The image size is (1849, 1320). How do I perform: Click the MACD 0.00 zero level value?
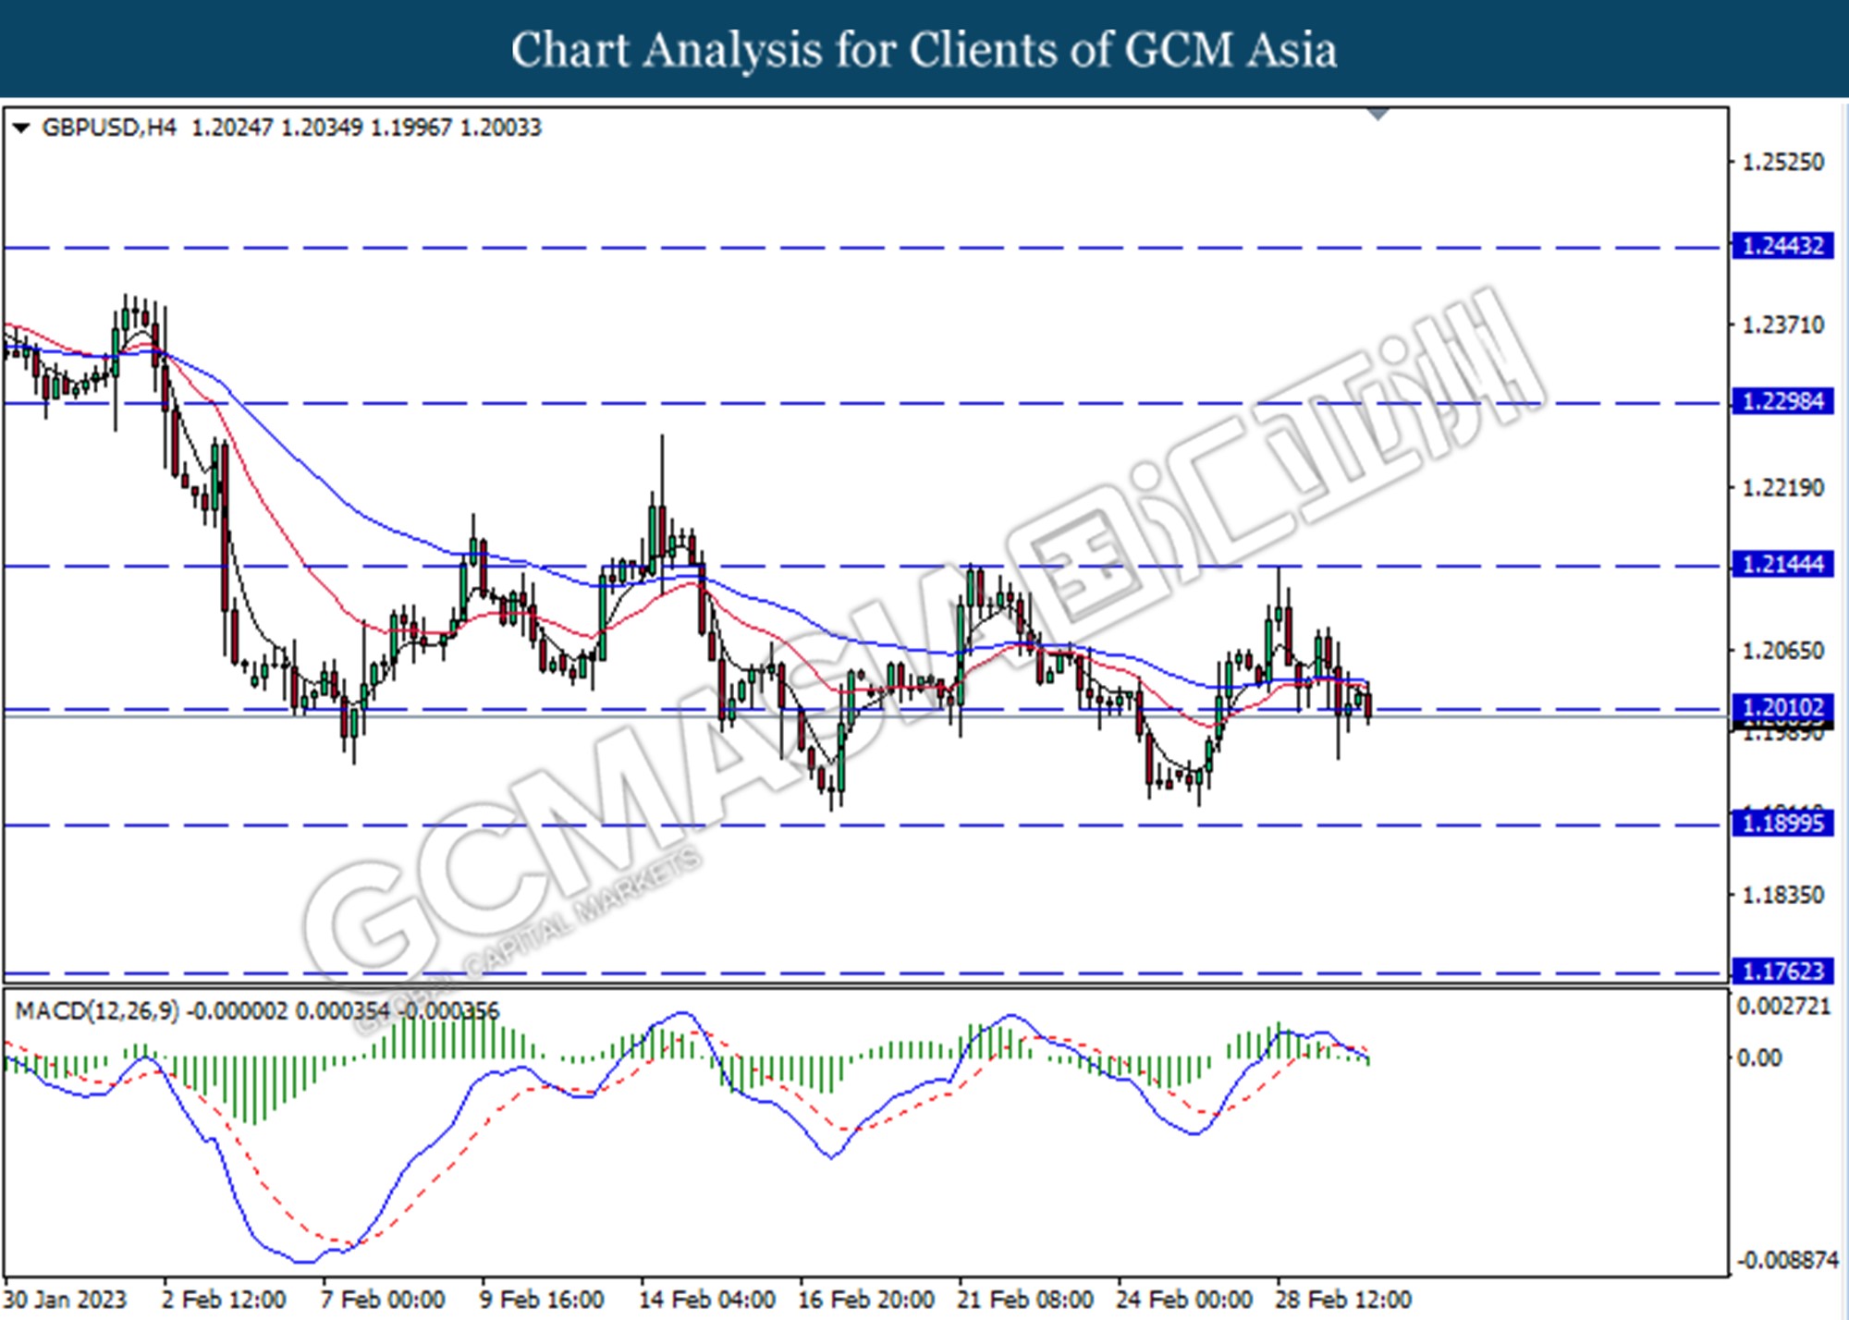coord(1759,1057)
